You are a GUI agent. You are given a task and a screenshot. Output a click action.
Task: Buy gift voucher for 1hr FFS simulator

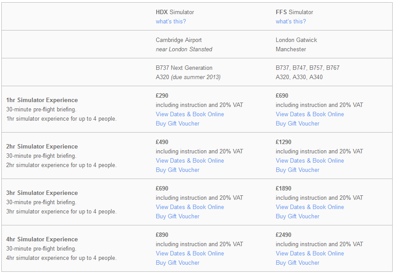(x=298, y=123)
